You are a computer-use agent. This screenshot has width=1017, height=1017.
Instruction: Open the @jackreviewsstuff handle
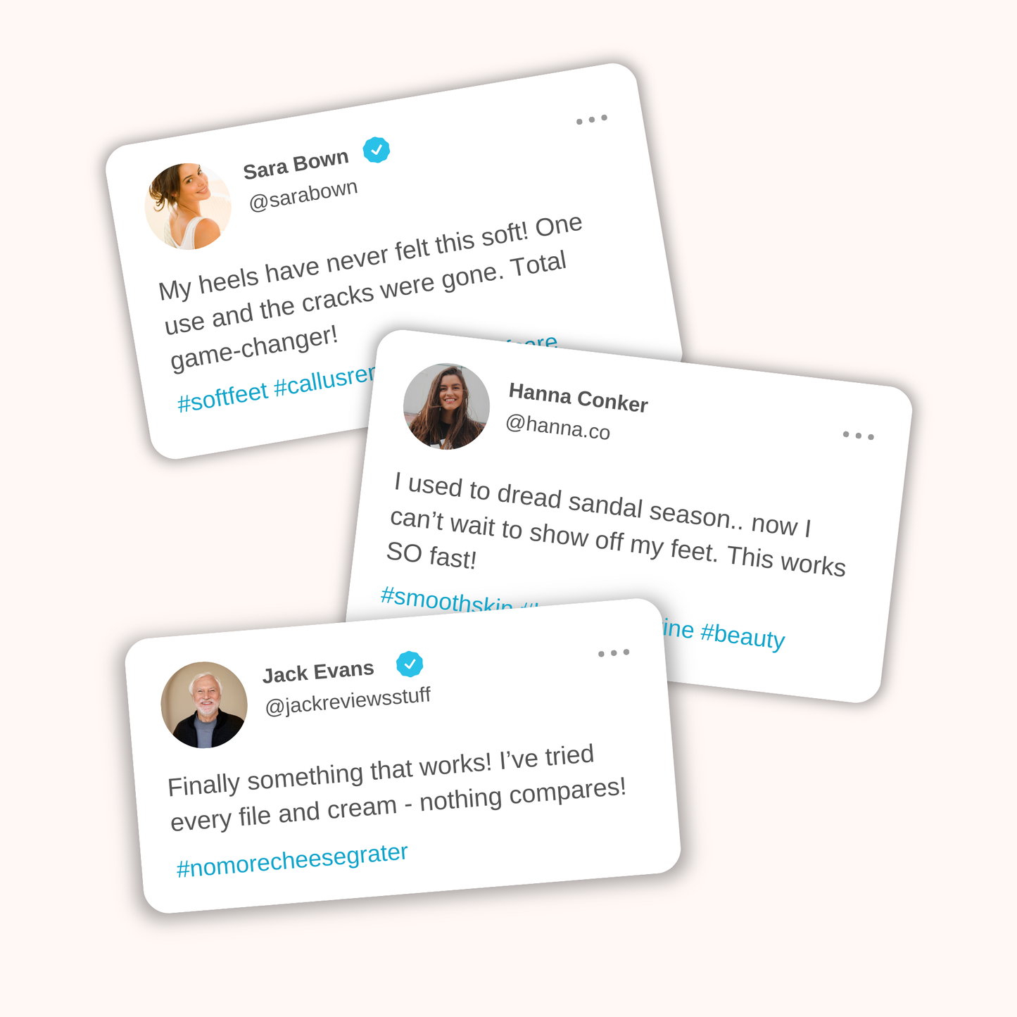(x=348, y=701)
